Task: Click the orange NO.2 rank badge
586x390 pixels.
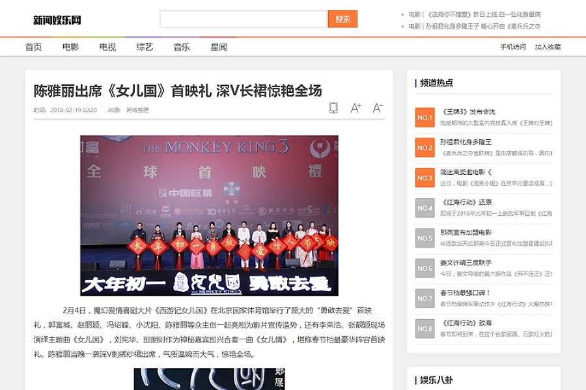Action: (x=425, y=148)
